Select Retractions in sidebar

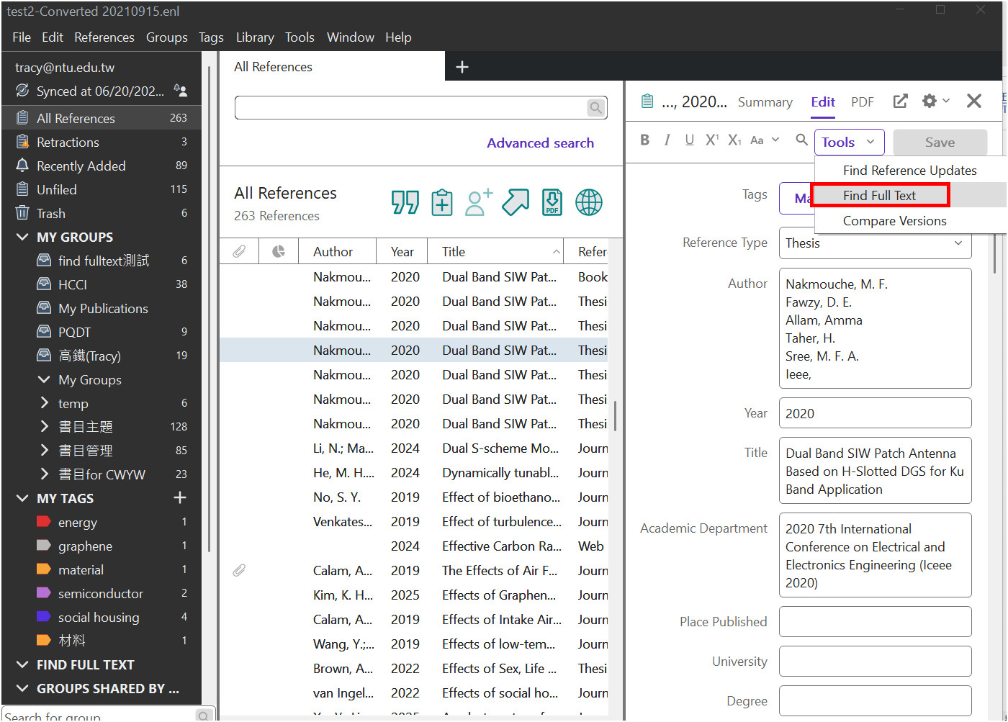coord(102,142)
